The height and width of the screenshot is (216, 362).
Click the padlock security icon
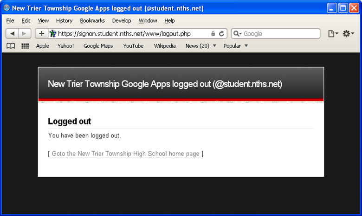click(x=213, y=34)
